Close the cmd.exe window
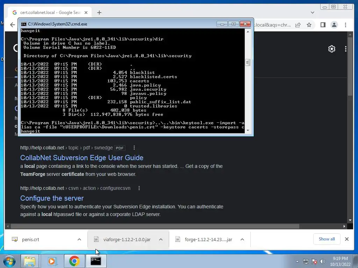The image size is (358, 268). click(245, 24)
